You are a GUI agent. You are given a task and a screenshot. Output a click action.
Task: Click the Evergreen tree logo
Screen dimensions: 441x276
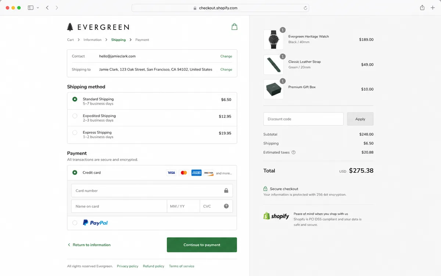coord(70,27)
